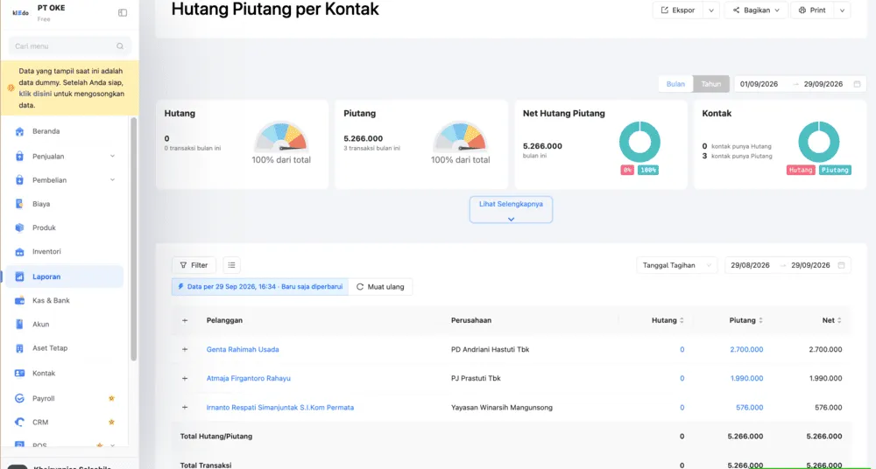
Task: Click the 576.000 piutang amount
Action: (749, 408)
